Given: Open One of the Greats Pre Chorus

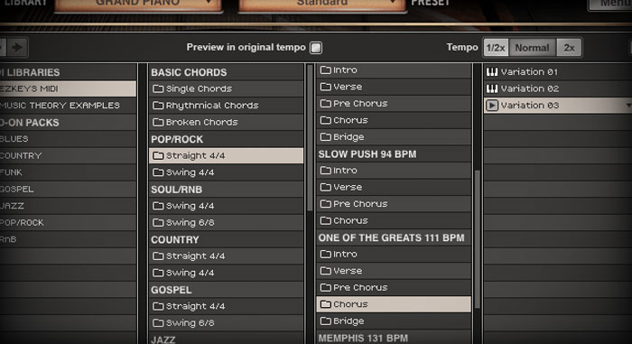Looking at the screenshot, I should tap(394, 287).
